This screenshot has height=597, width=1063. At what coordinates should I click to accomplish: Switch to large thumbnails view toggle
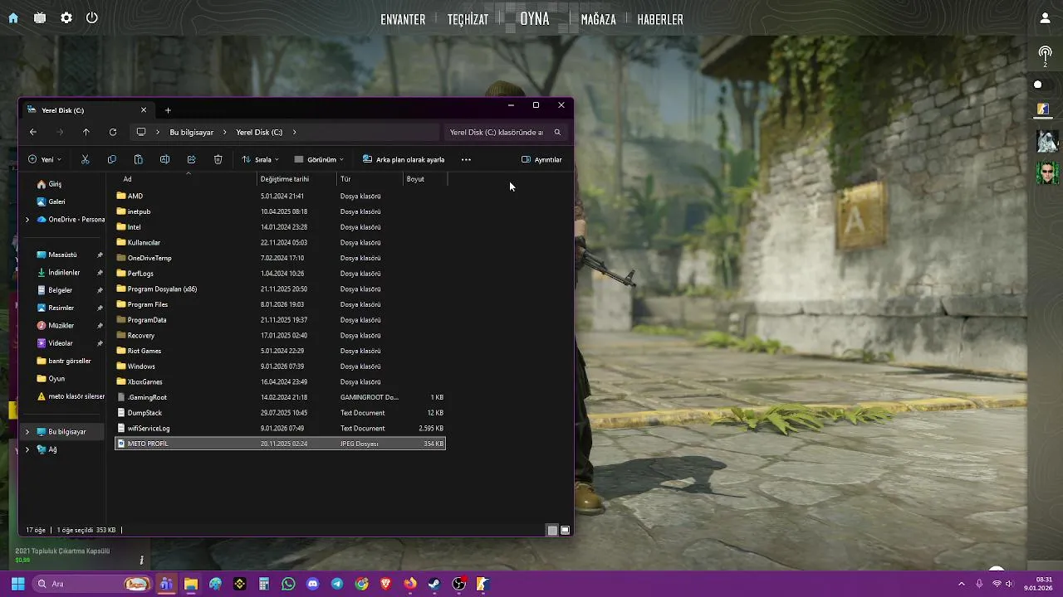pyautogui.click(x=566, y=530)
